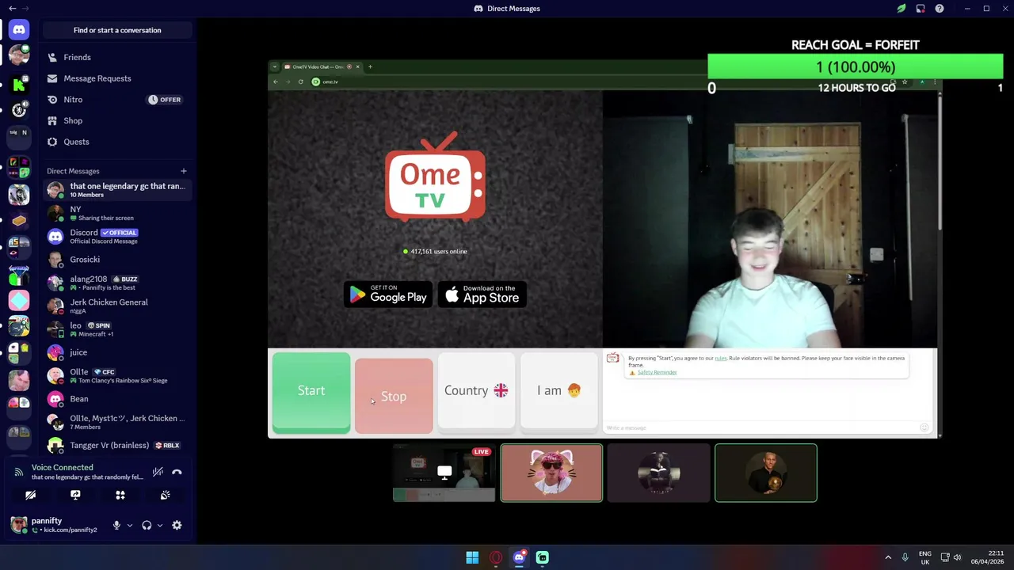Viewport: 1014px width, 570px height.
Task: Open the DM with Tangger Vr (brainless)
Action: point(116,445)
